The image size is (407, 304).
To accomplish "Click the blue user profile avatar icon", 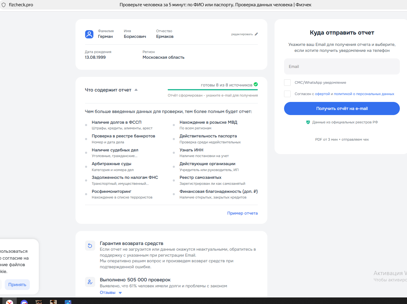I will (89, 34).
